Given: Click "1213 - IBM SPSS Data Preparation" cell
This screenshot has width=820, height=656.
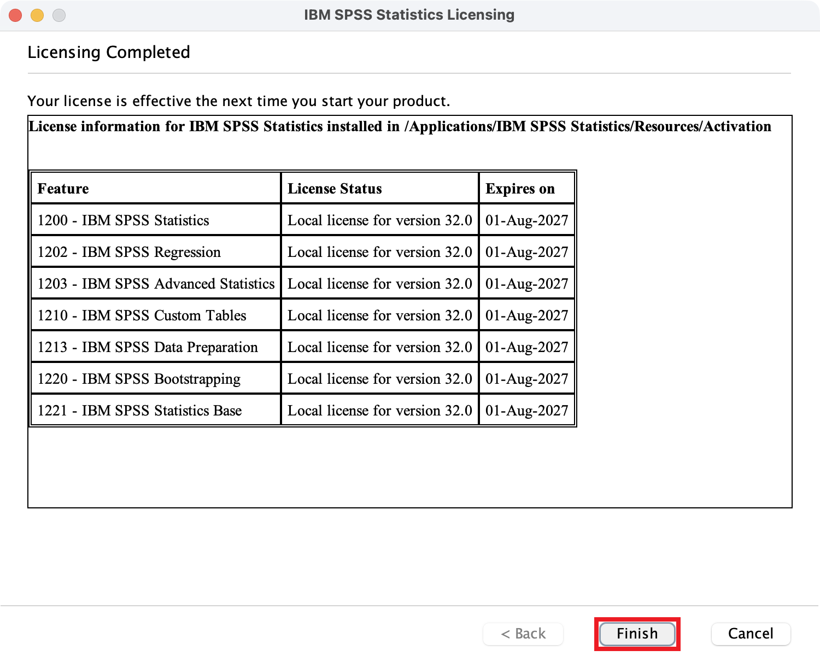Looking at the screenshot, I should click(x=156, y=347).
